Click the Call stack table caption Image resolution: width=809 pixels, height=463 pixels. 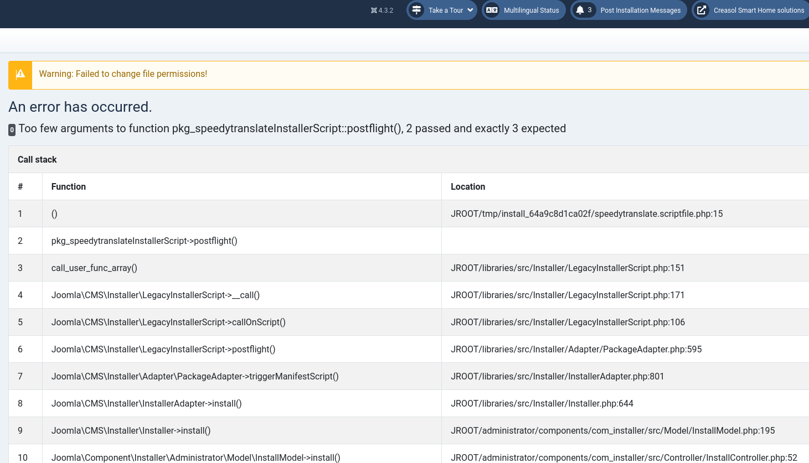point(37,160)
